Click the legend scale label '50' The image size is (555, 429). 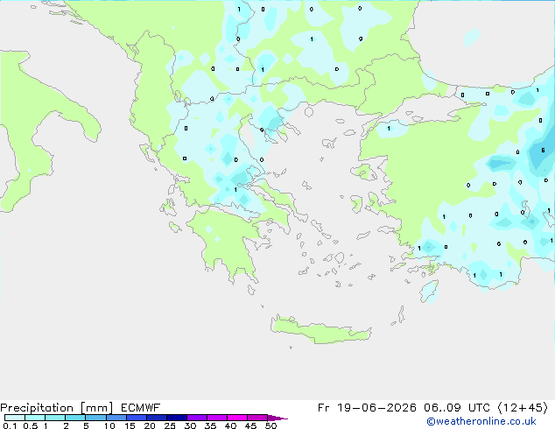point(270,425)
